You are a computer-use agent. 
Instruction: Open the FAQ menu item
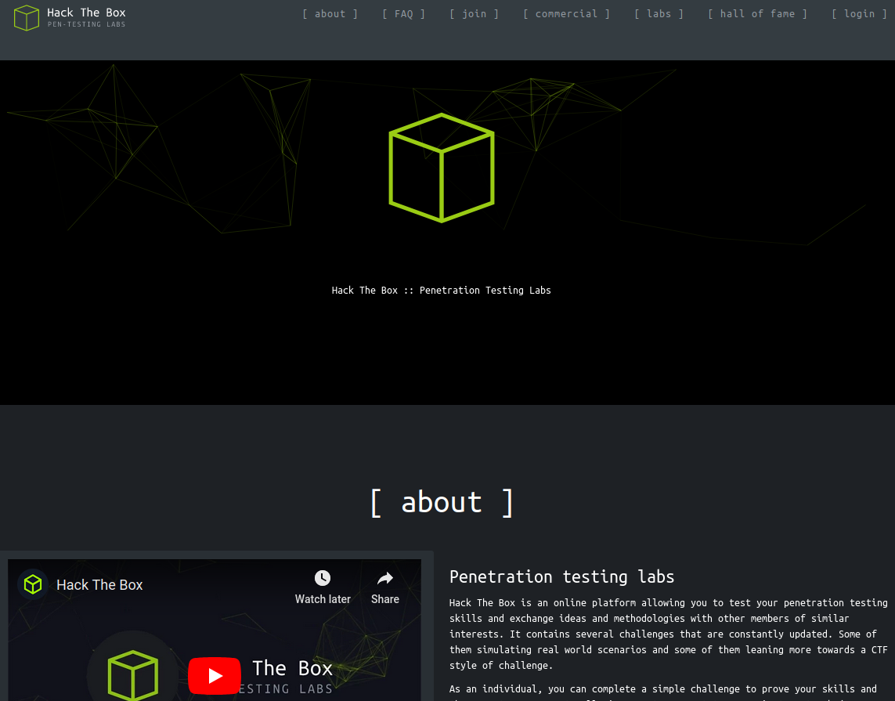(x=403, y=13)
